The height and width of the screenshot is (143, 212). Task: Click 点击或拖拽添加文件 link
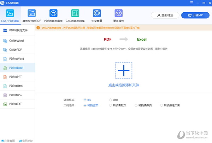pos(124,85)
